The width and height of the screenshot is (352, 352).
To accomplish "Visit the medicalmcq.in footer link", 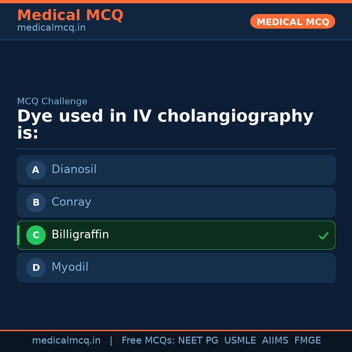I will [66, 340].
